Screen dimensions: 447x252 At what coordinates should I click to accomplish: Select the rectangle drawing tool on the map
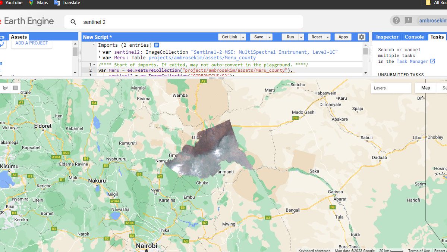pyautogui.click(x=15, y=87)
